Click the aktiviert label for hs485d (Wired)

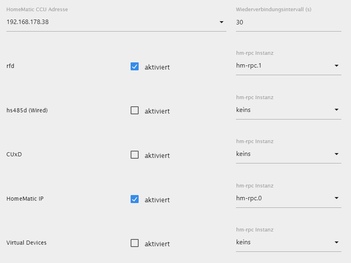157,111
